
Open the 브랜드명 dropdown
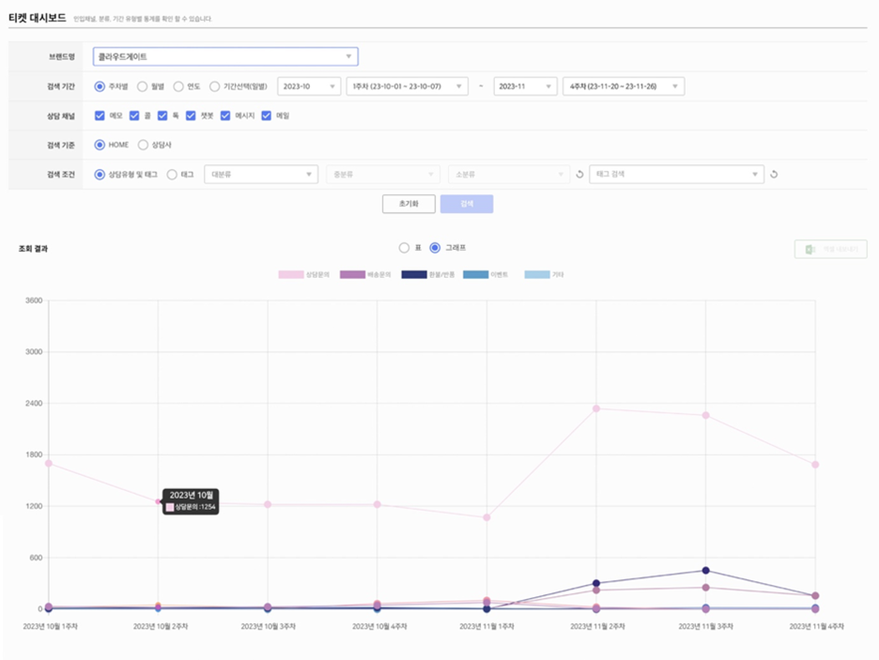click(225, 57)
